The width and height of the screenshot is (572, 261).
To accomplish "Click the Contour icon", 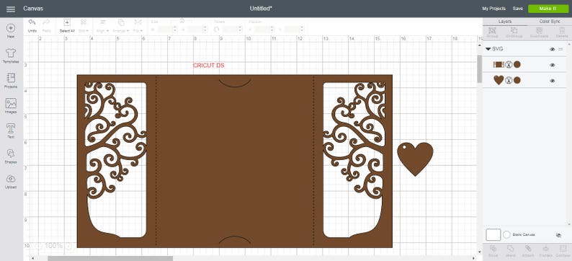I will click(x=563, y=249).
